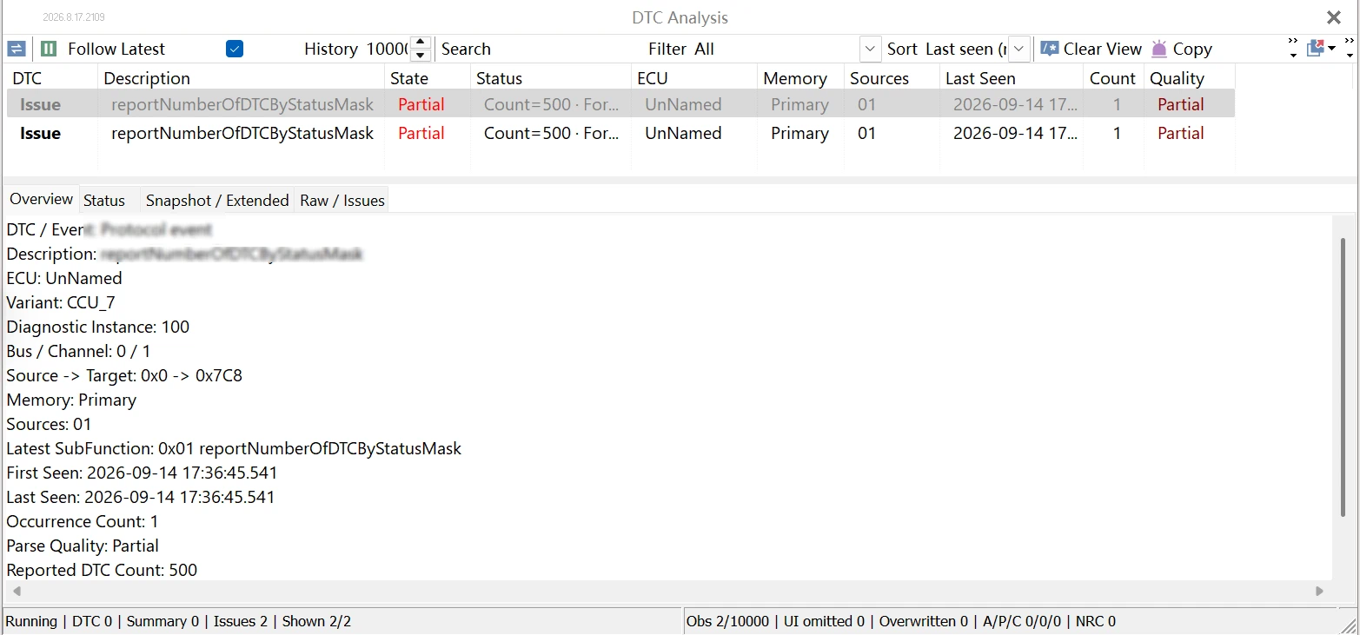
Task: Click the Sources column header
Action: coord(892,78)
